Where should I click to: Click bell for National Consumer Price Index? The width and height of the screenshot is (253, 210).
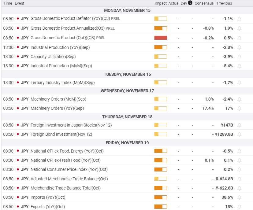[x=239, y=170]
